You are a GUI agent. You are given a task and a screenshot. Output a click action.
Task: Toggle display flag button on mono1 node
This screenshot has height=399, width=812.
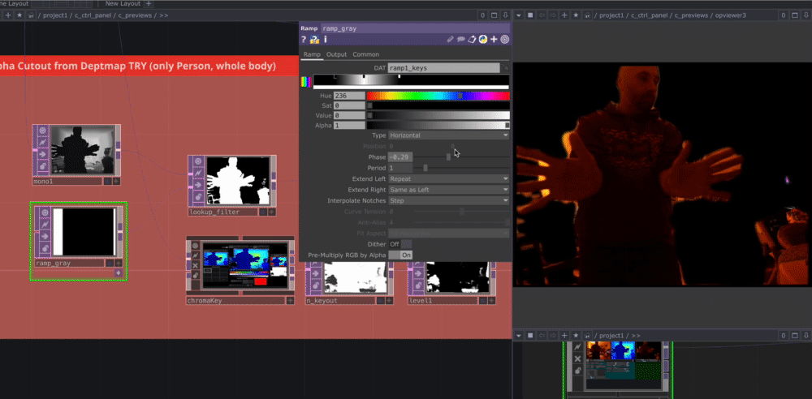(108, 181)
